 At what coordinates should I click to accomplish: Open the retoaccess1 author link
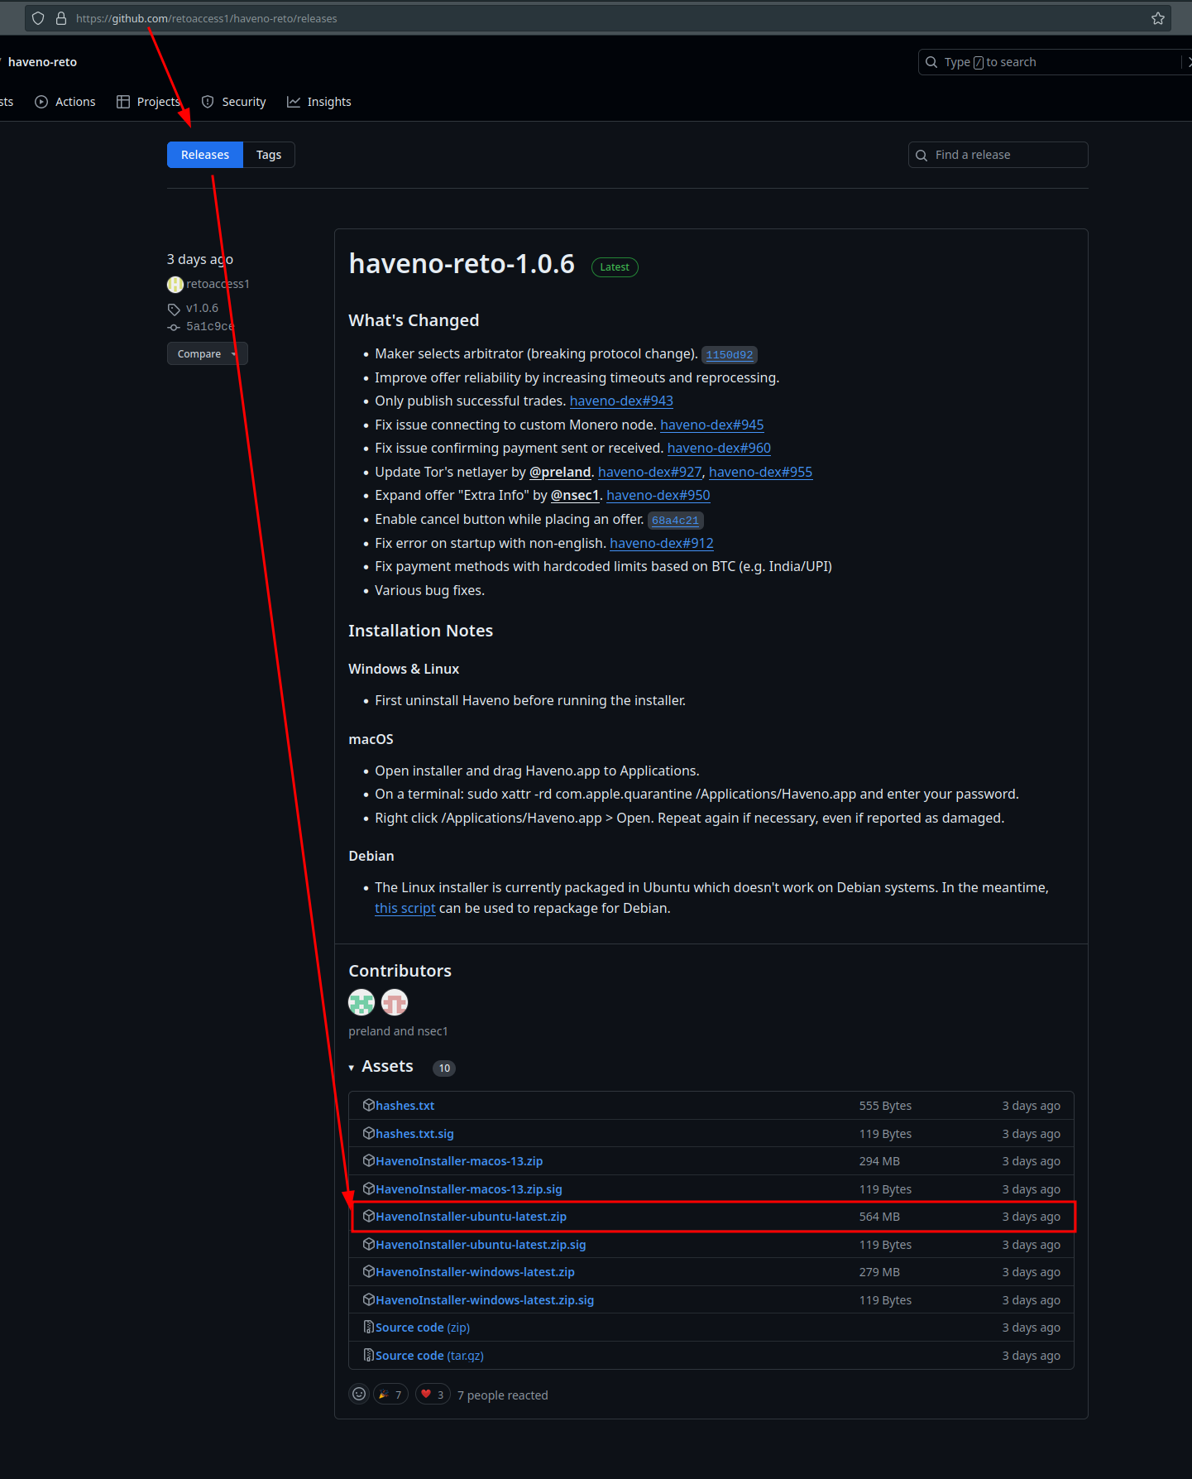(x=218, y=284)
